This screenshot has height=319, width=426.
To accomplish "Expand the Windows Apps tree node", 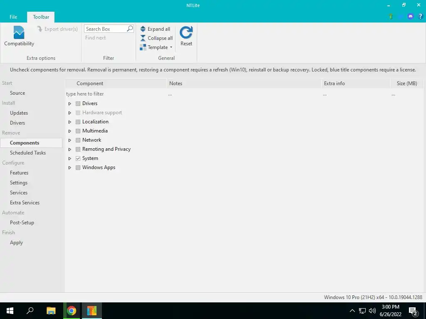I will click(70, 168).
